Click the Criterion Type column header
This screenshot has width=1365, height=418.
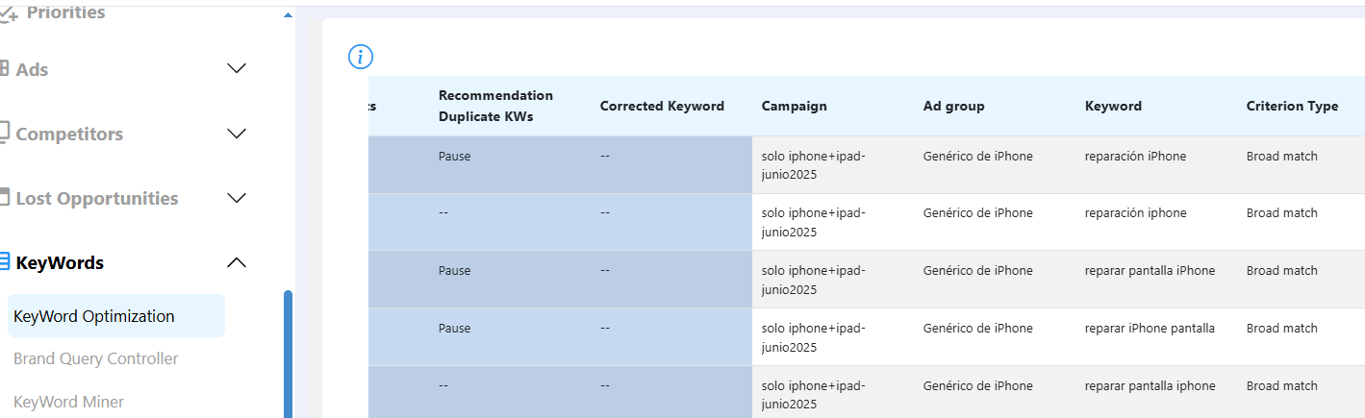pyautogui.click(x=1292, y=106)
